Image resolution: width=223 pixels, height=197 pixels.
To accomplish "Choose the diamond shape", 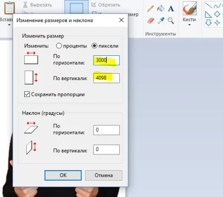I will point(217,14).
